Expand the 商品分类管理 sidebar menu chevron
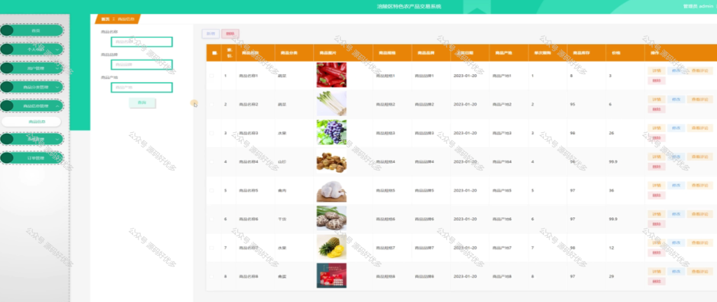The image size is (717, 302). pyautogui.click(x=57, y=87)
